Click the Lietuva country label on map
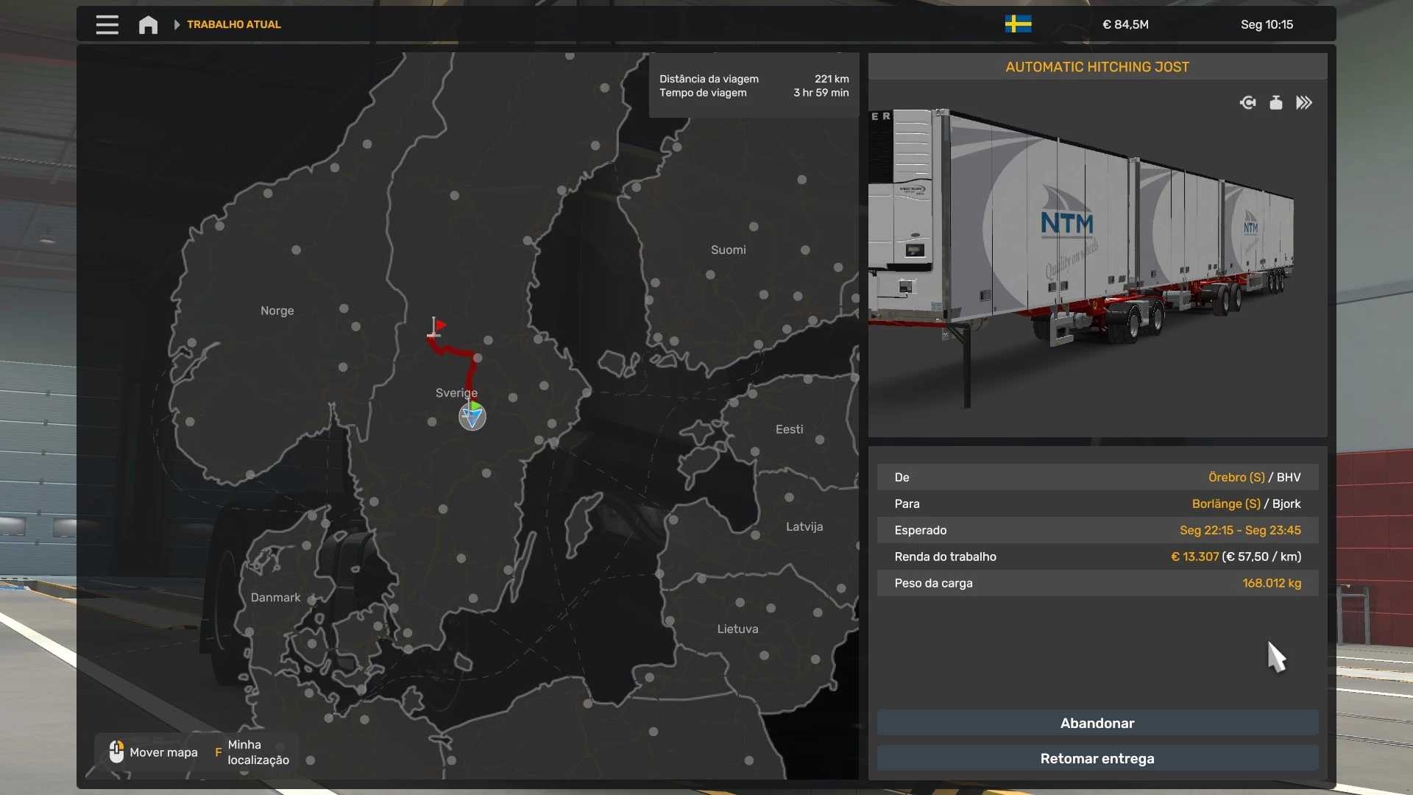This screenshot has width=1413, height=795. 737,629
